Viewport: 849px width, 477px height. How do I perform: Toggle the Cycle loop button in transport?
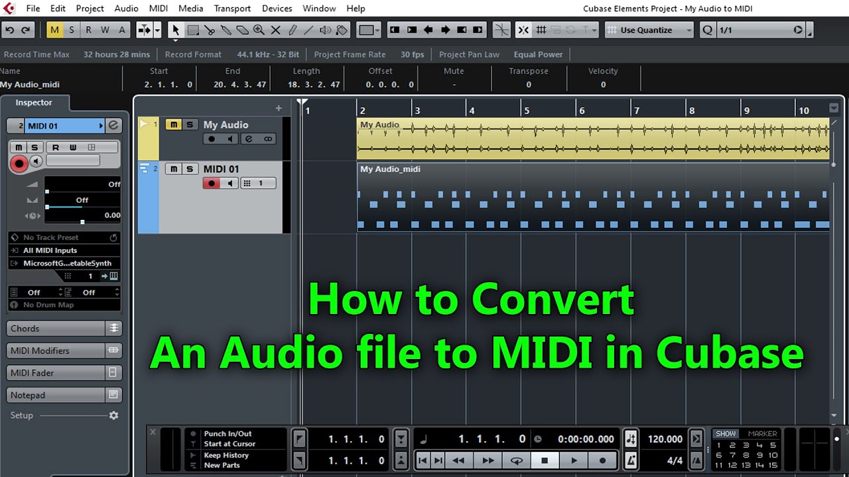click(x=517, y=460)
